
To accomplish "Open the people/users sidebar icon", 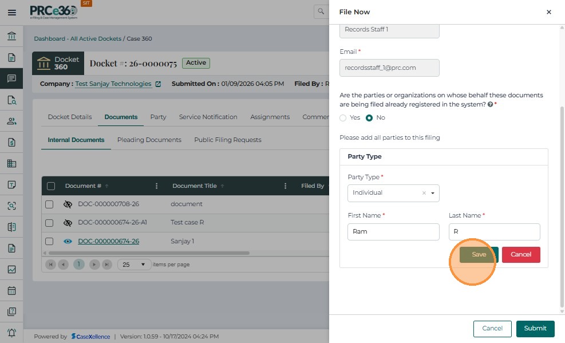I will pyautogui.click(x=11, y=121).
